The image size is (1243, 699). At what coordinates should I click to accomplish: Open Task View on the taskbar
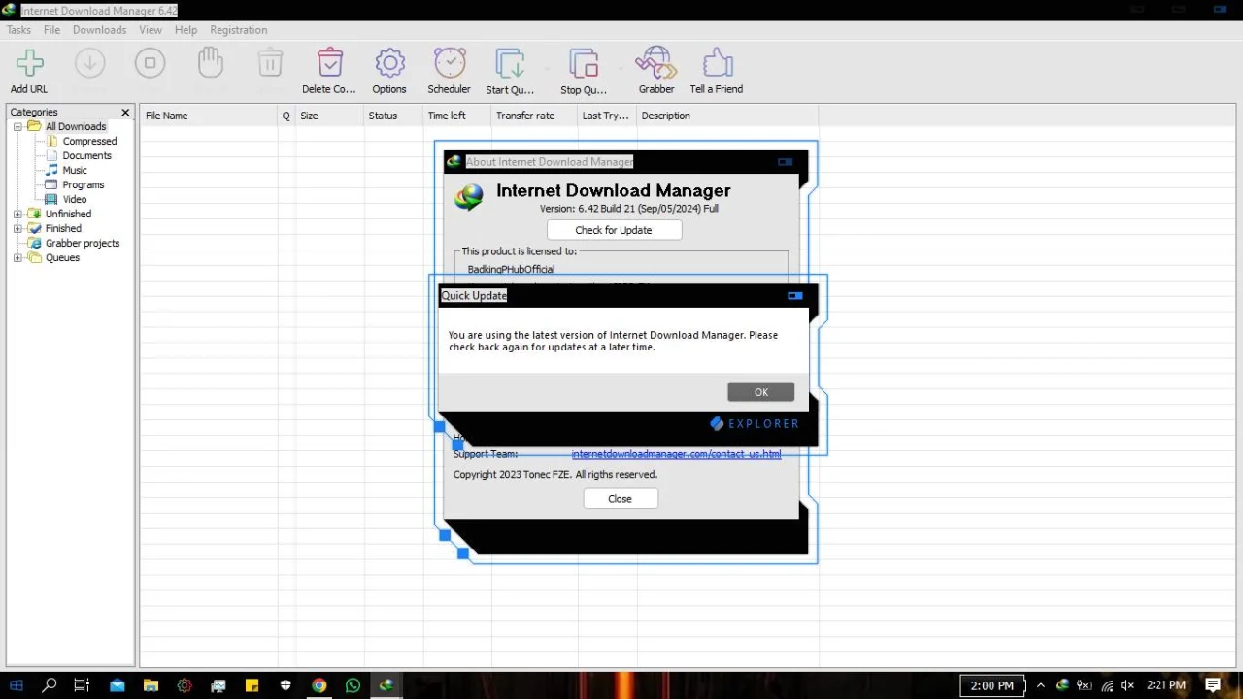coord(83,685)
